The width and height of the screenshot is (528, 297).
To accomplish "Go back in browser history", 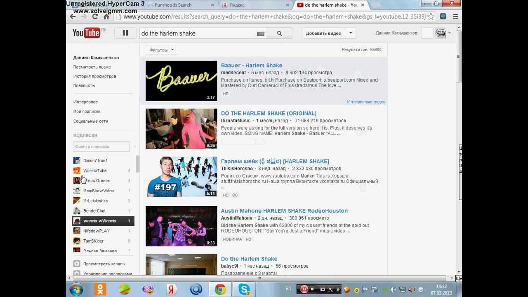I will click(73, 16).
